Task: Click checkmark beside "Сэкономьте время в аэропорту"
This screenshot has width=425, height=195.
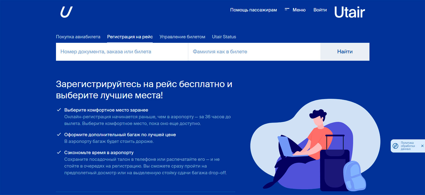Action: pos(58,152)
